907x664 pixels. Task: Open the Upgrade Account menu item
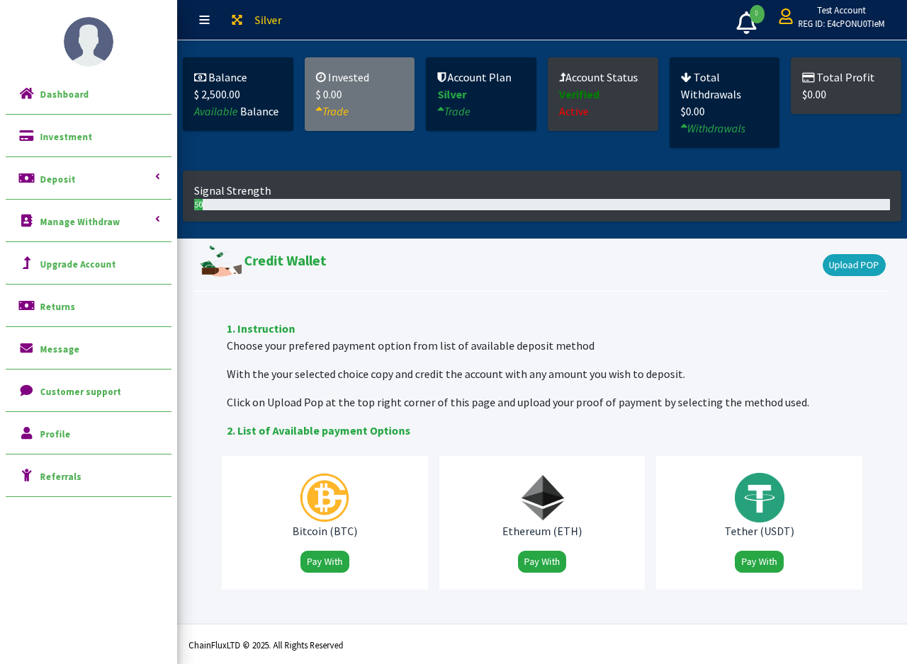(89, 264)
